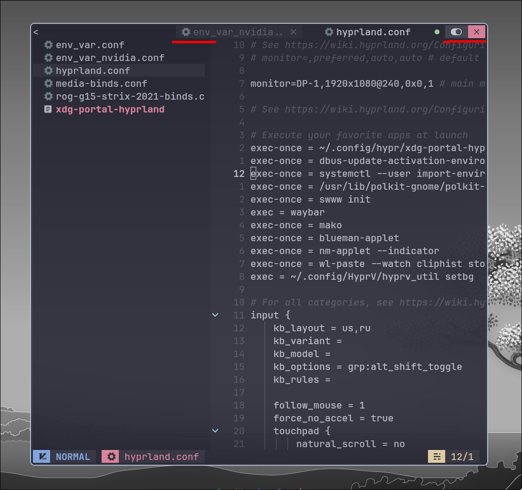Click the NORMAL mode indicator
This screenshot has width=522, height=490.
(x=73, y=456)
